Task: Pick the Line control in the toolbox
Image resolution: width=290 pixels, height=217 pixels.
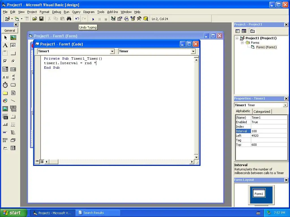Action: tap(13, 101)
